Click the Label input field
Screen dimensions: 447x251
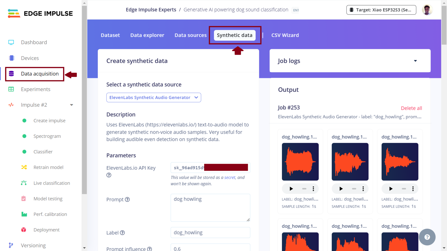click(210, 233)
